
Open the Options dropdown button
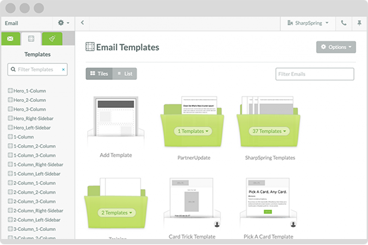(x=336, y=47)
